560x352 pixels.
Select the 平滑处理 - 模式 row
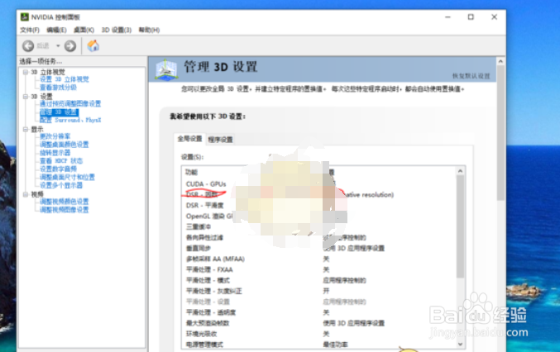[x=319, y=280]
